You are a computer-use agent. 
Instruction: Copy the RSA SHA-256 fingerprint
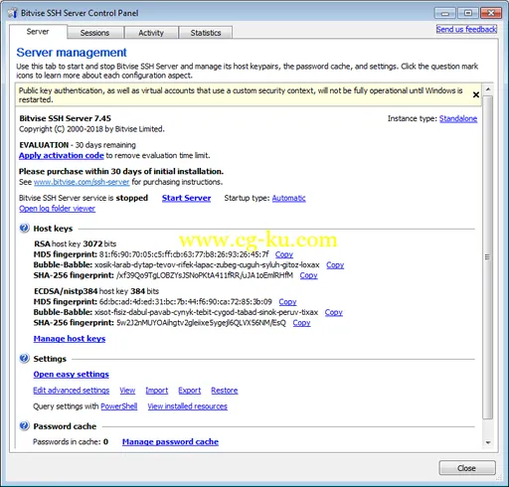click(308, 275)
